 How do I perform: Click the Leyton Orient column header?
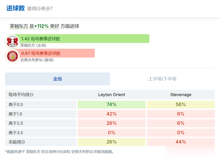[112, 95]
